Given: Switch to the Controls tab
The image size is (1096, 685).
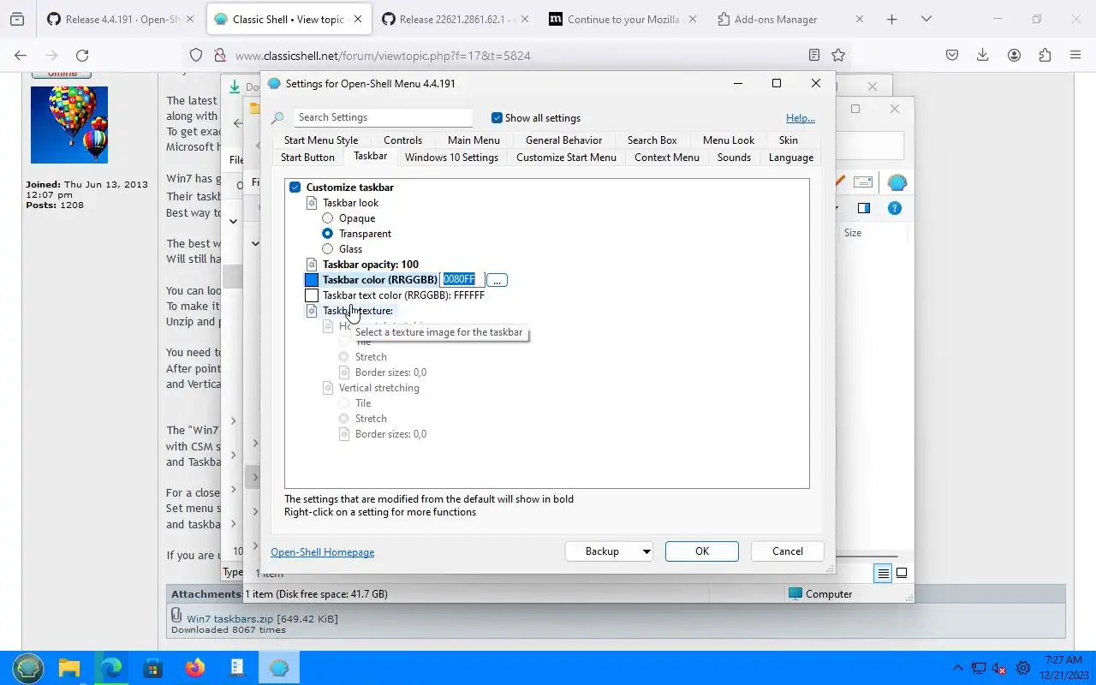Looking at the screenshot, I should click(x=402, y=140).
